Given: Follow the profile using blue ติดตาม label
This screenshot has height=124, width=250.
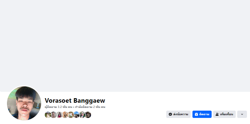Looking at the screenshot, I should pyautogui.click(x=204, y=114).
